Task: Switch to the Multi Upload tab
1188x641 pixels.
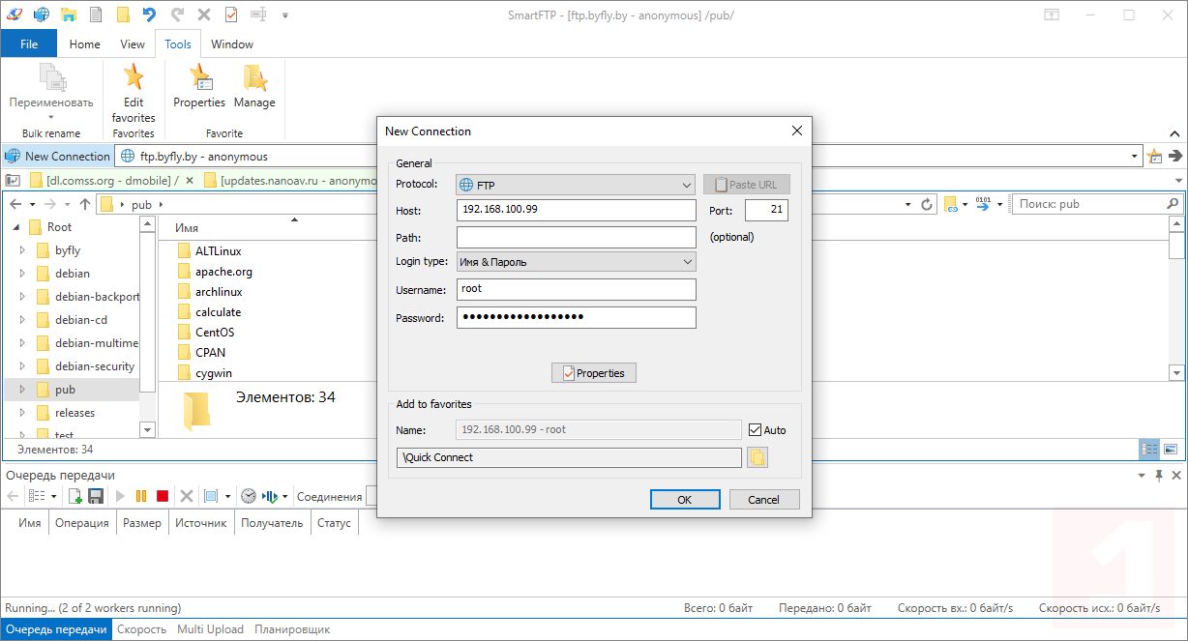Action: tap(210, 629)
